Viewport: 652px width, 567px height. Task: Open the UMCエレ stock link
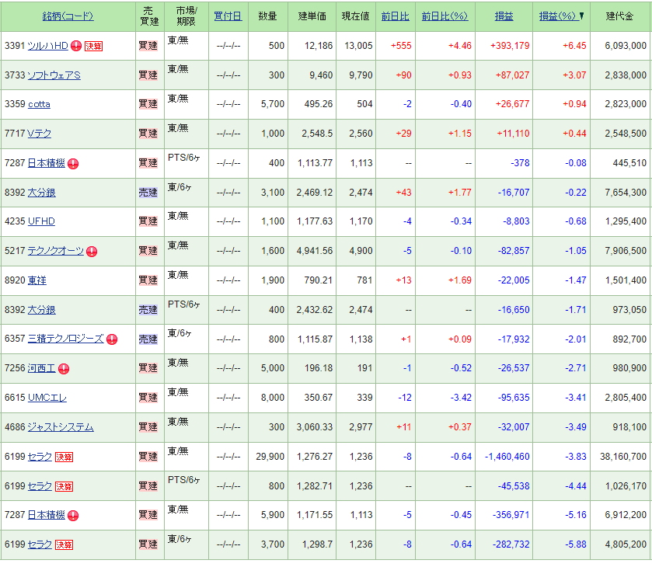(47, 398)
